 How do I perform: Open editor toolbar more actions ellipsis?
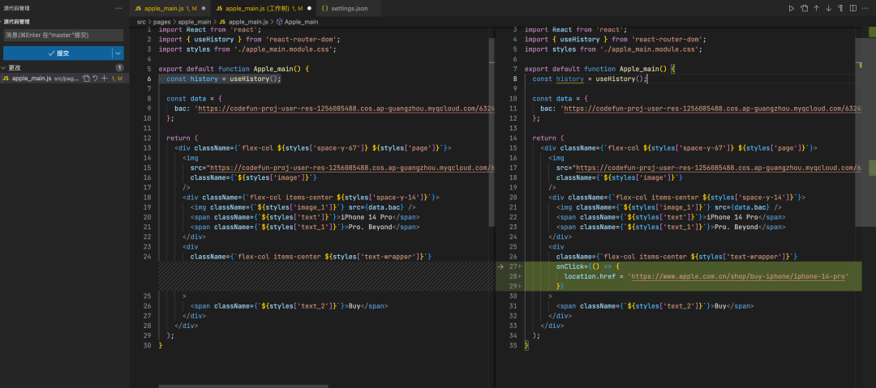[866, 8]
